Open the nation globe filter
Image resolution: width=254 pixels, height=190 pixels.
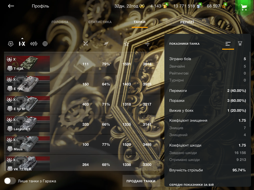click(45, 44)
